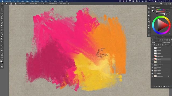Image resolution: width=172 pixels, height=96 pixels.
Task: Open the layer filter Kind dropdown
Action: tap(155, 40)
